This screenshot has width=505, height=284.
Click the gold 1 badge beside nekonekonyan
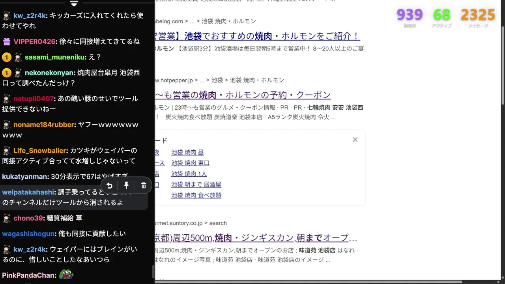pyautogui.click(x=6, y=73)
